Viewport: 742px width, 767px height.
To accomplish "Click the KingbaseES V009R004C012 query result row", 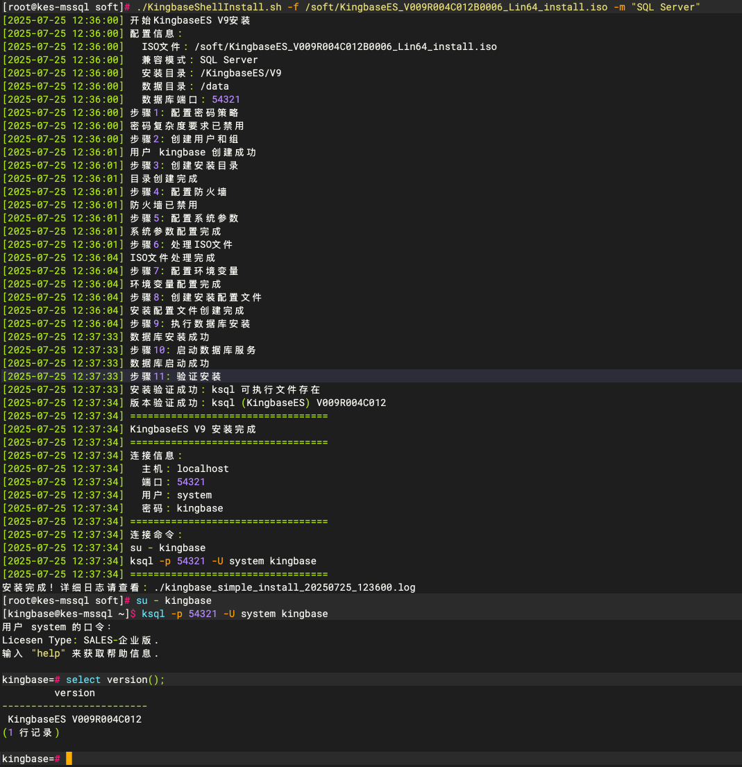I will [x=74, y=719].
